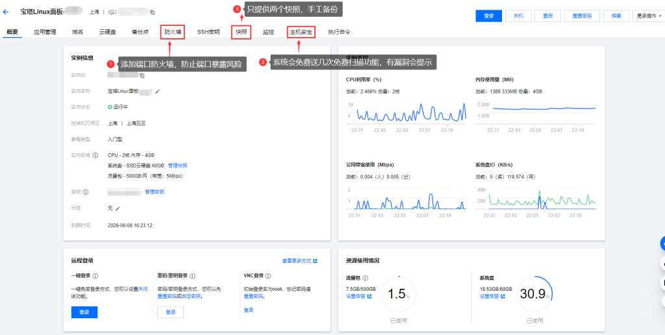Click outlined 登录 button under 密码/密钥登录
Viewport: 665px width, 335px height.
point(171,312)
